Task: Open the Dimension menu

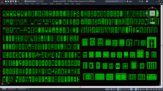Action: click(44, 4)
